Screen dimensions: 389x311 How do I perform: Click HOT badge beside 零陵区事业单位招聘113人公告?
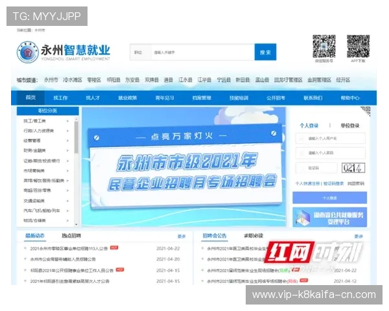[114, 248]
